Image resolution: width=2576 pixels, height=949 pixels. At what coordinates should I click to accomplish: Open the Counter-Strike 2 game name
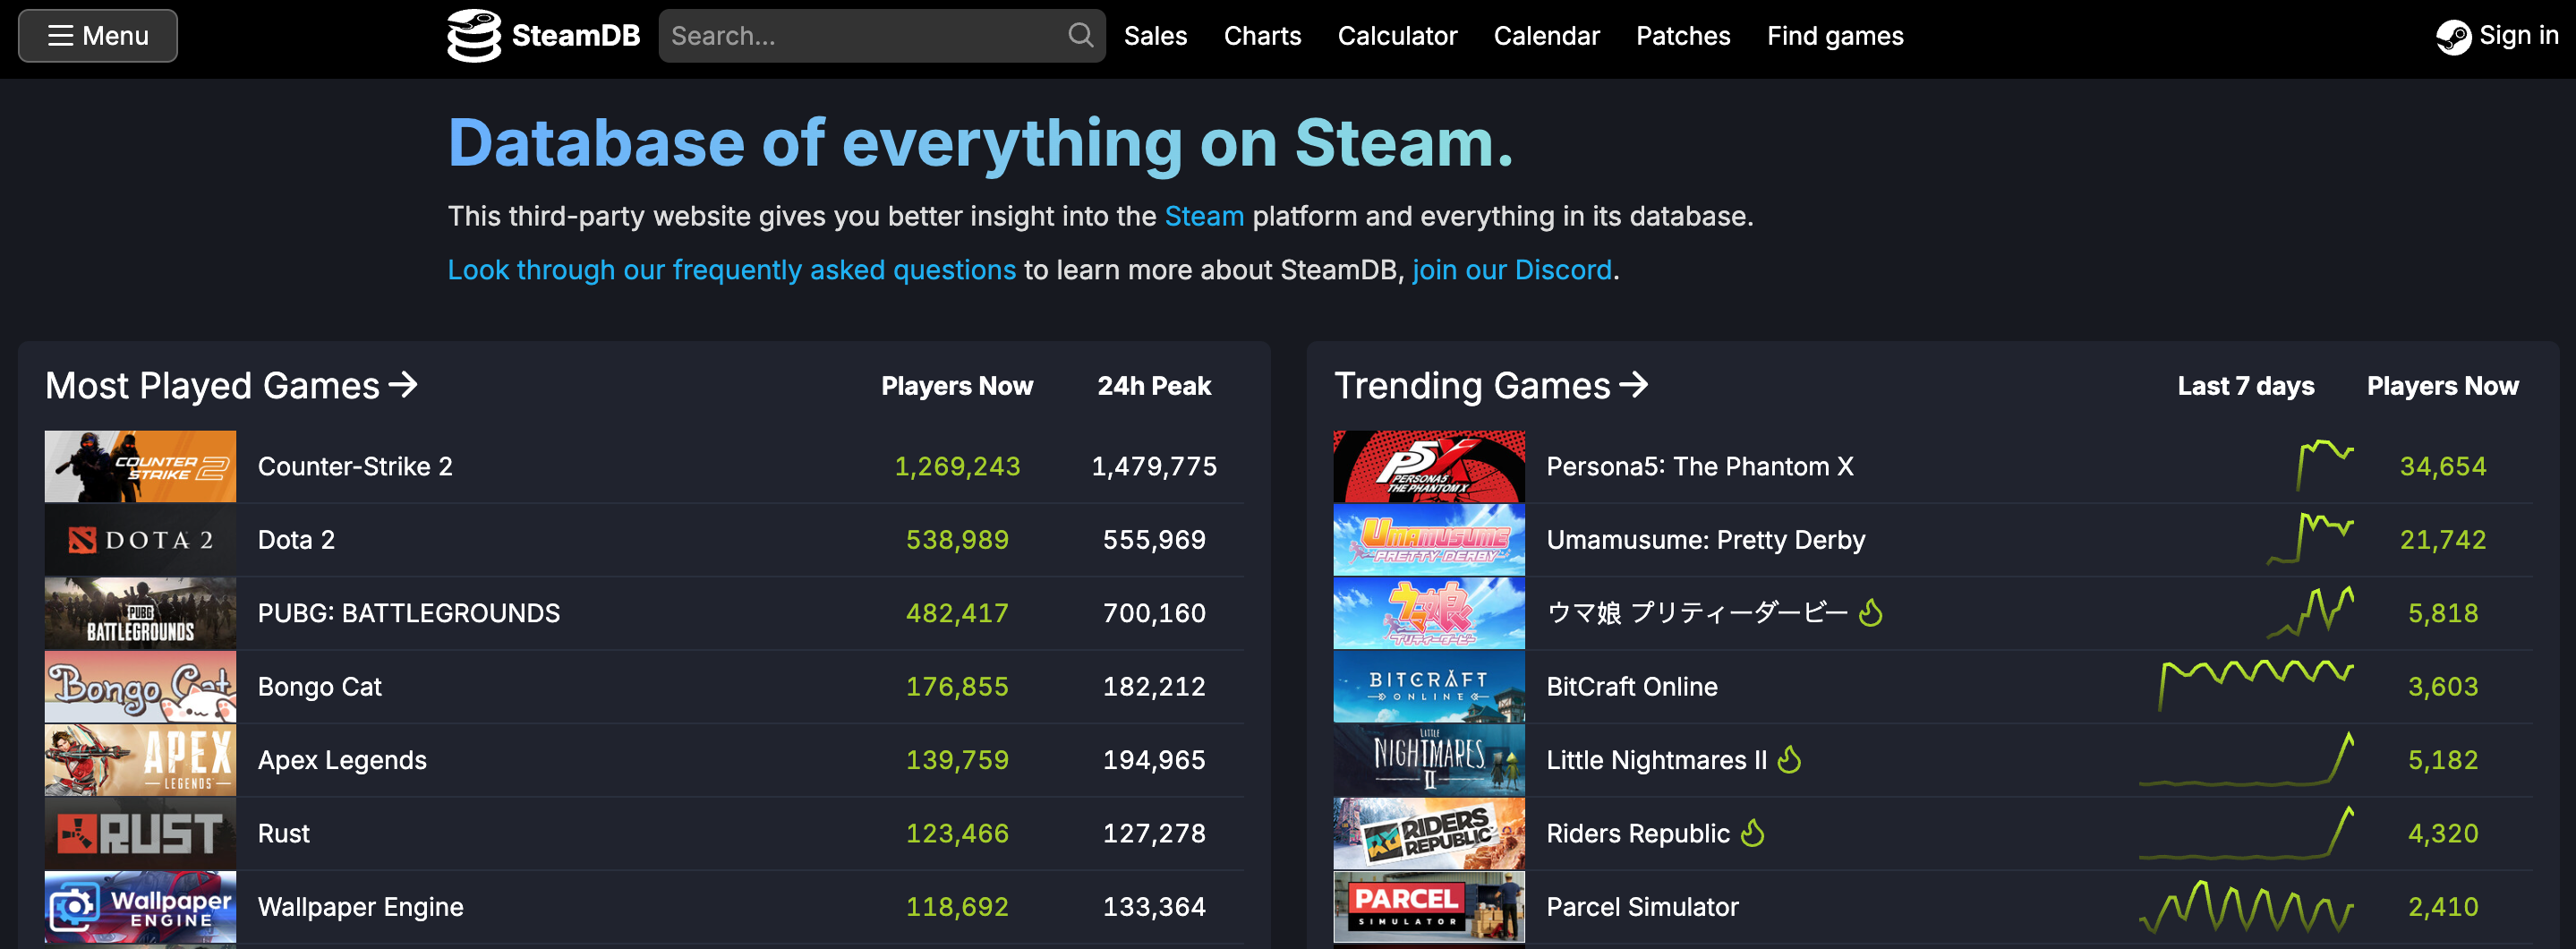[x=355, y=466]
